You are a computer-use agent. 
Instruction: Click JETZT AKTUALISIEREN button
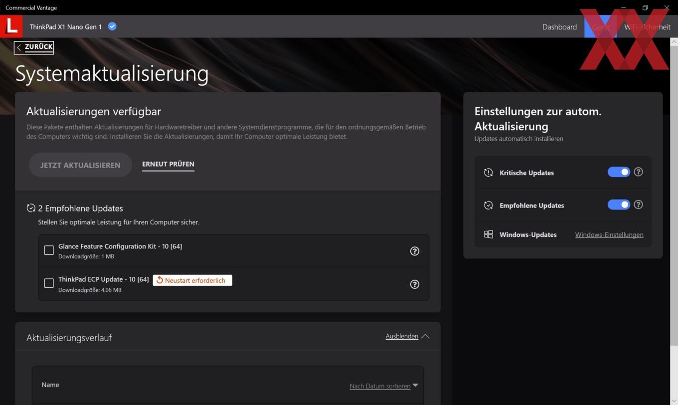coord(80,165)
